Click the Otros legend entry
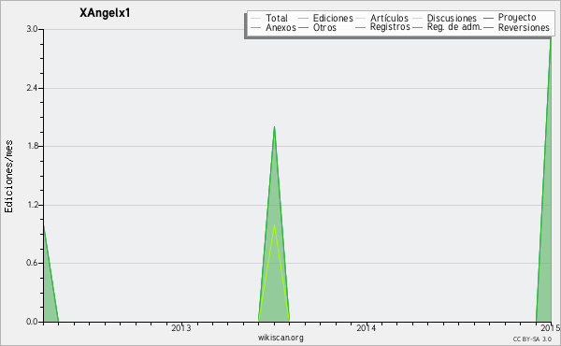The image size is (561, 346). [324, 27]
